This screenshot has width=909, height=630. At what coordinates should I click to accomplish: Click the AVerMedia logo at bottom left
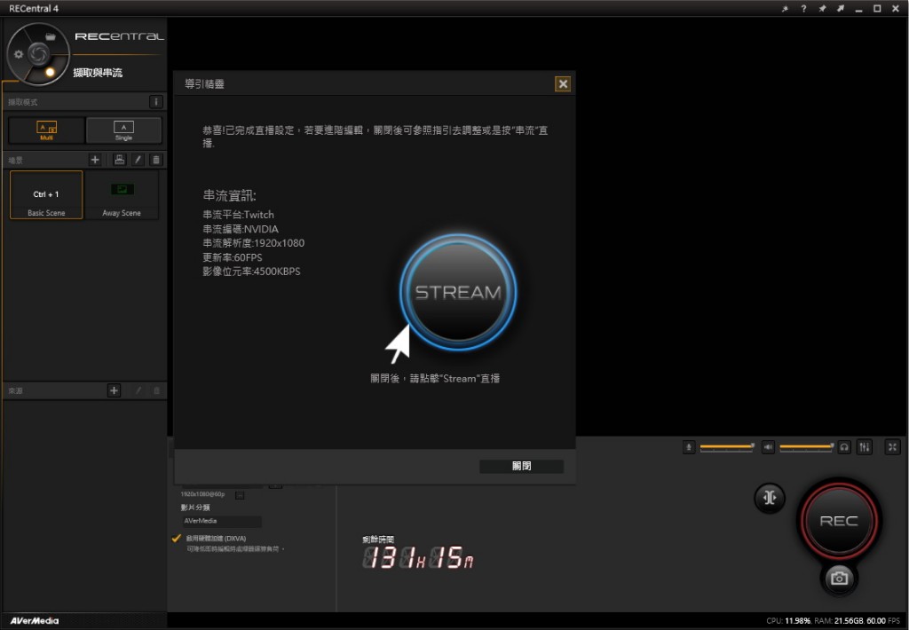tap(35, 621)
